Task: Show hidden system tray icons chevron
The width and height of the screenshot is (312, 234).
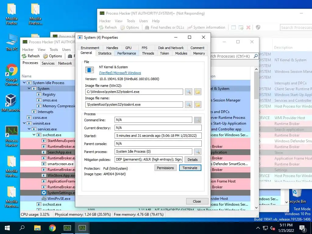Action: tap(258, 228)
